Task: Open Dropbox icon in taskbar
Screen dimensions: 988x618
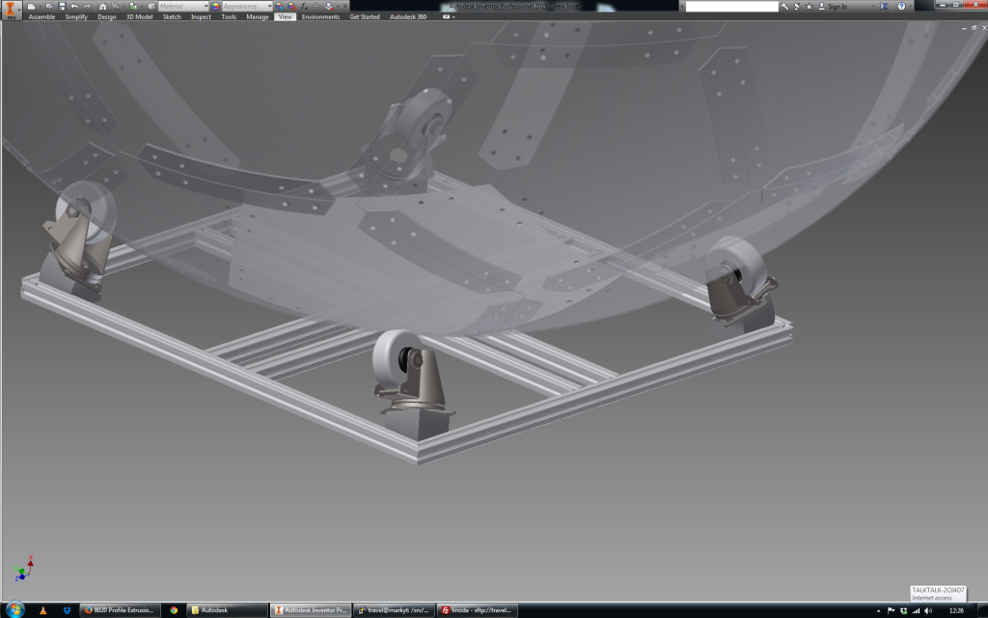Action: (x=67, y=610)
